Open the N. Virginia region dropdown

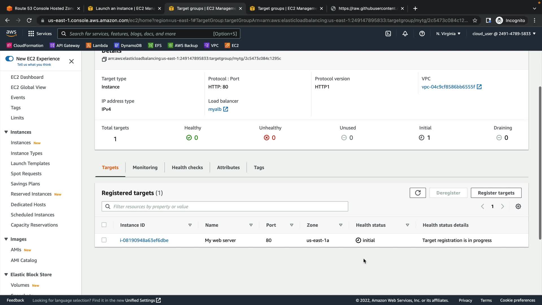(x=448, y=34)
